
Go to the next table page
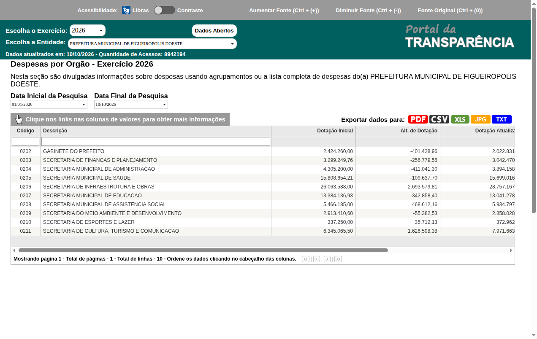coord(327,259)
